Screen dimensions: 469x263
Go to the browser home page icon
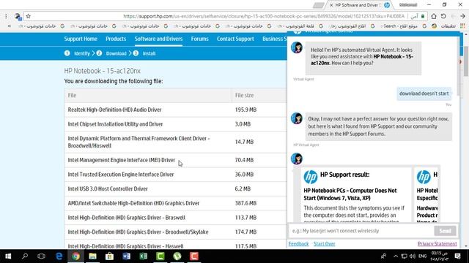pyautogui.click(x=434, y=16)
